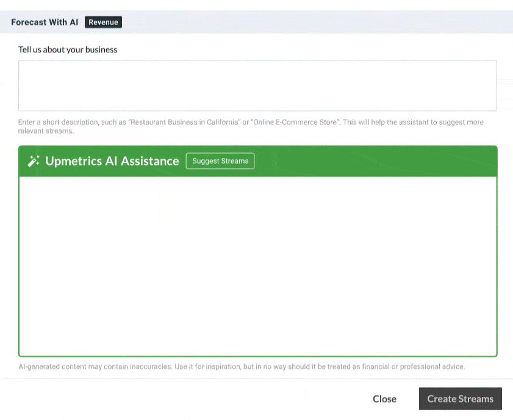Screen dimensions: 513x420
Task: Focus the Tell us about your business field
Action: coord(257,85)
